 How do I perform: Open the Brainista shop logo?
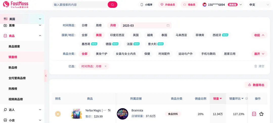tap(123, 114)
